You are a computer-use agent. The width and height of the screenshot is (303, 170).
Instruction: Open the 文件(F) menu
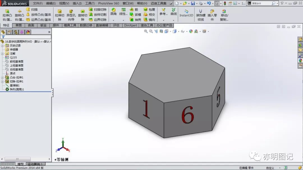click(x=38, y=3)
